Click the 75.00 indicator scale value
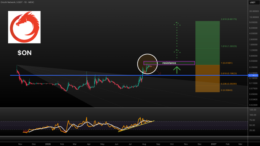Image resolution: width=260 pixels, height=146 pixels. [x=253, y=120]
